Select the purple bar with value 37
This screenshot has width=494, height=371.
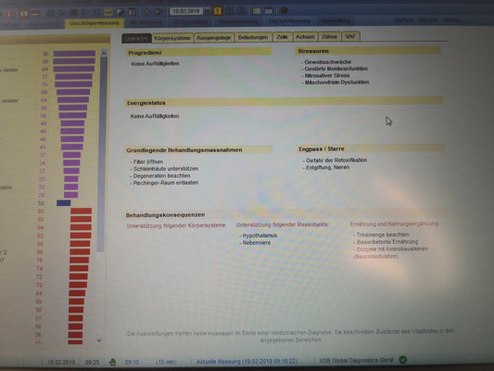point(71,155)
